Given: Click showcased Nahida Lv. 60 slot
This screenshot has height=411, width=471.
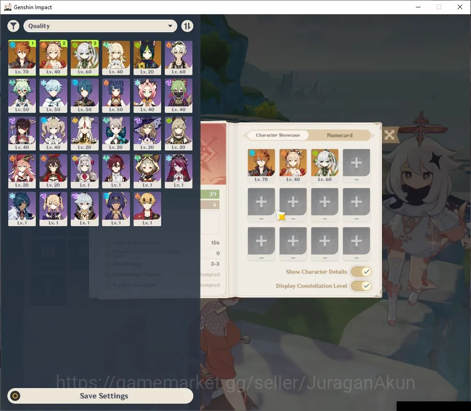Looking at the screenshot, I should pos(325,166).
